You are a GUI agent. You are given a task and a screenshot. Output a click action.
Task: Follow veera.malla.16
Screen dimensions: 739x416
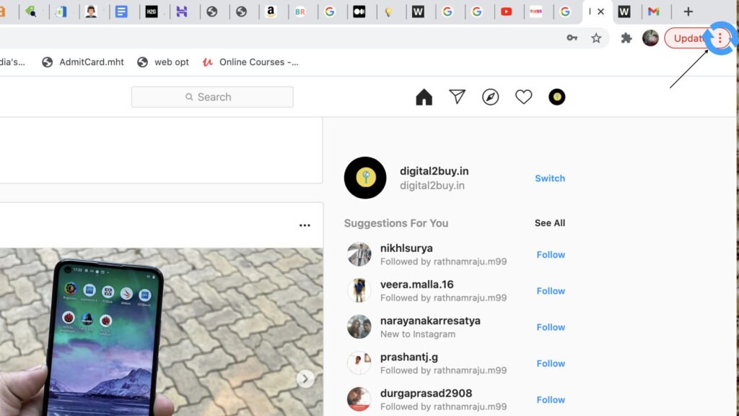point(551,291)
